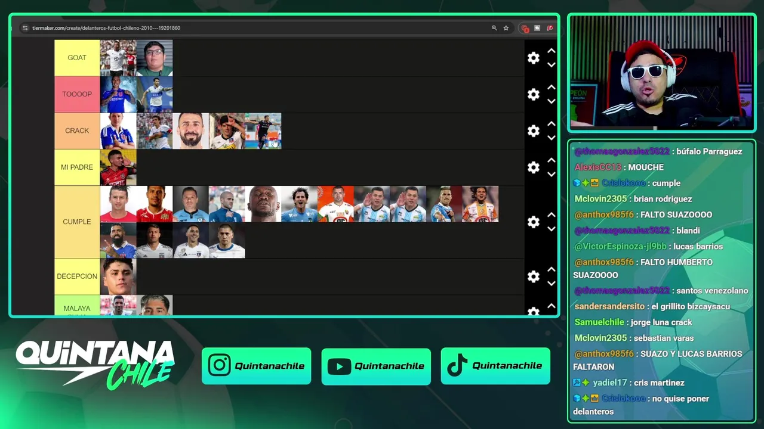This screenshot has width=764, height=429.
Task: Click chat message 'sebastian varas'
Action: click(664, 338)
